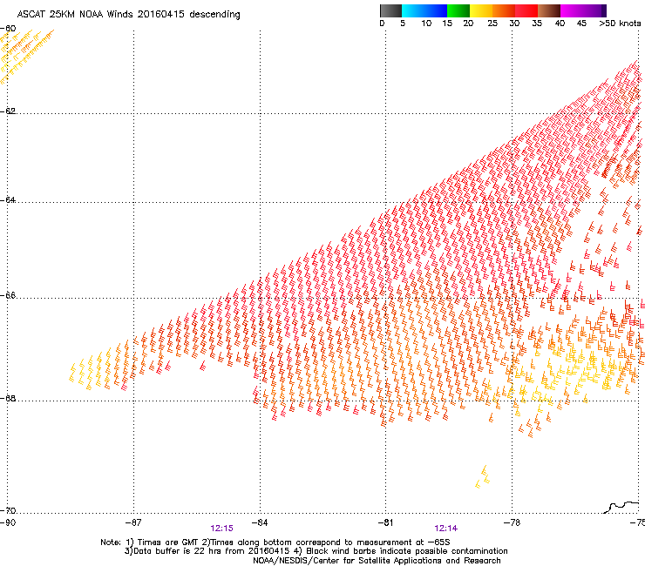Click the '10' label under the color bar
645x566 pixels.
point(426,24)
